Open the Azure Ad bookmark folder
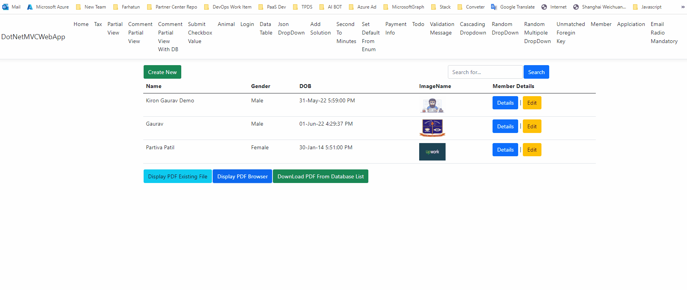This screenshot has height=290, width=687. point(363,7)
